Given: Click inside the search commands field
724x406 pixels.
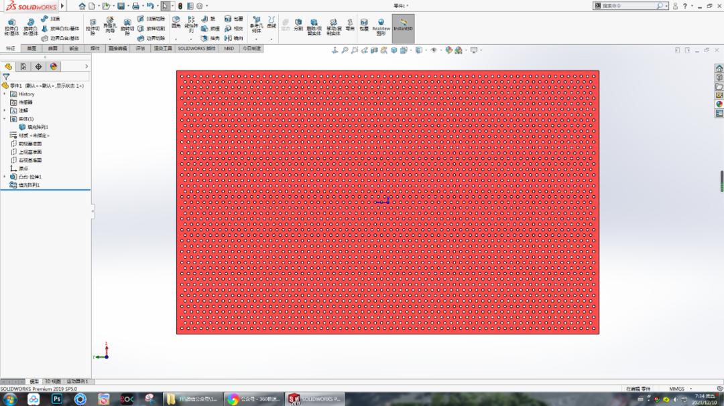Looking at the screenshot, I should point(630,5).
